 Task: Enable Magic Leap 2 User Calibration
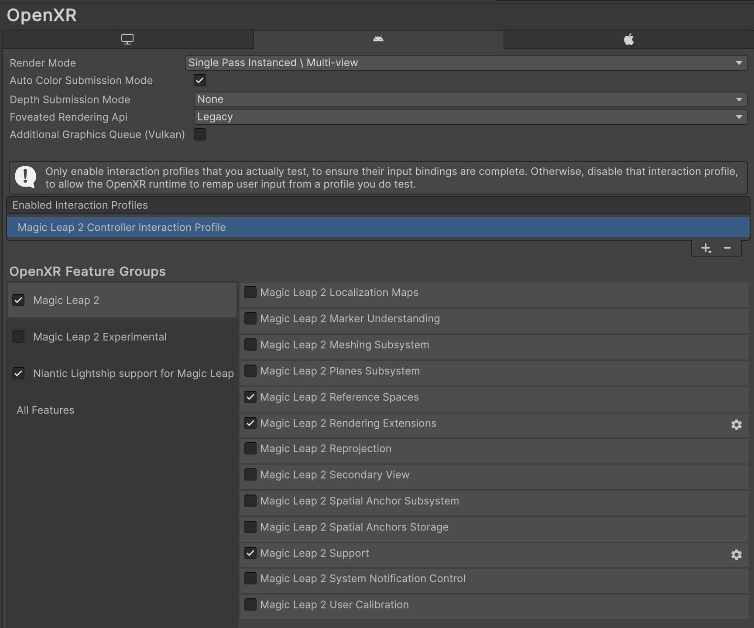pos(250,604)
